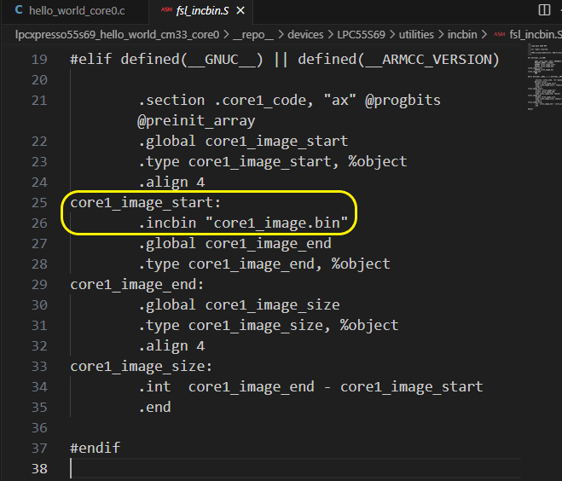562x481 pixels.
Task: Click '.end' on line 35
Action: click(154, 407)
